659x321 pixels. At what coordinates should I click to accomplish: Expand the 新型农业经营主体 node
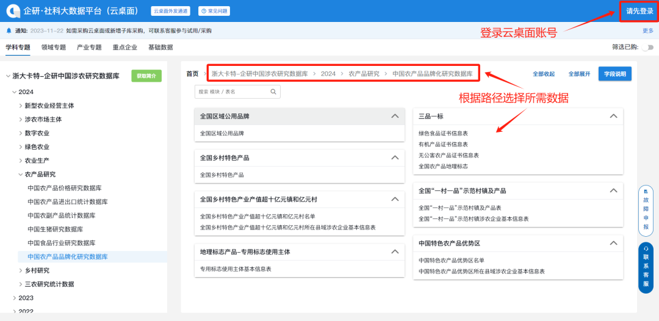[x=21, y=106]
